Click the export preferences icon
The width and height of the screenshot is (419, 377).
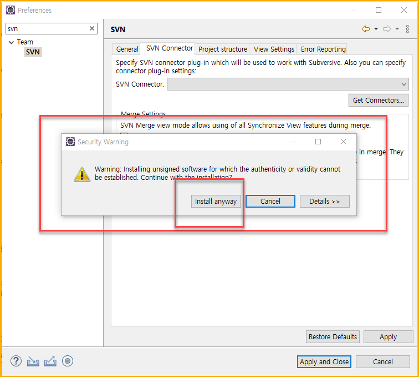[50, 361]
